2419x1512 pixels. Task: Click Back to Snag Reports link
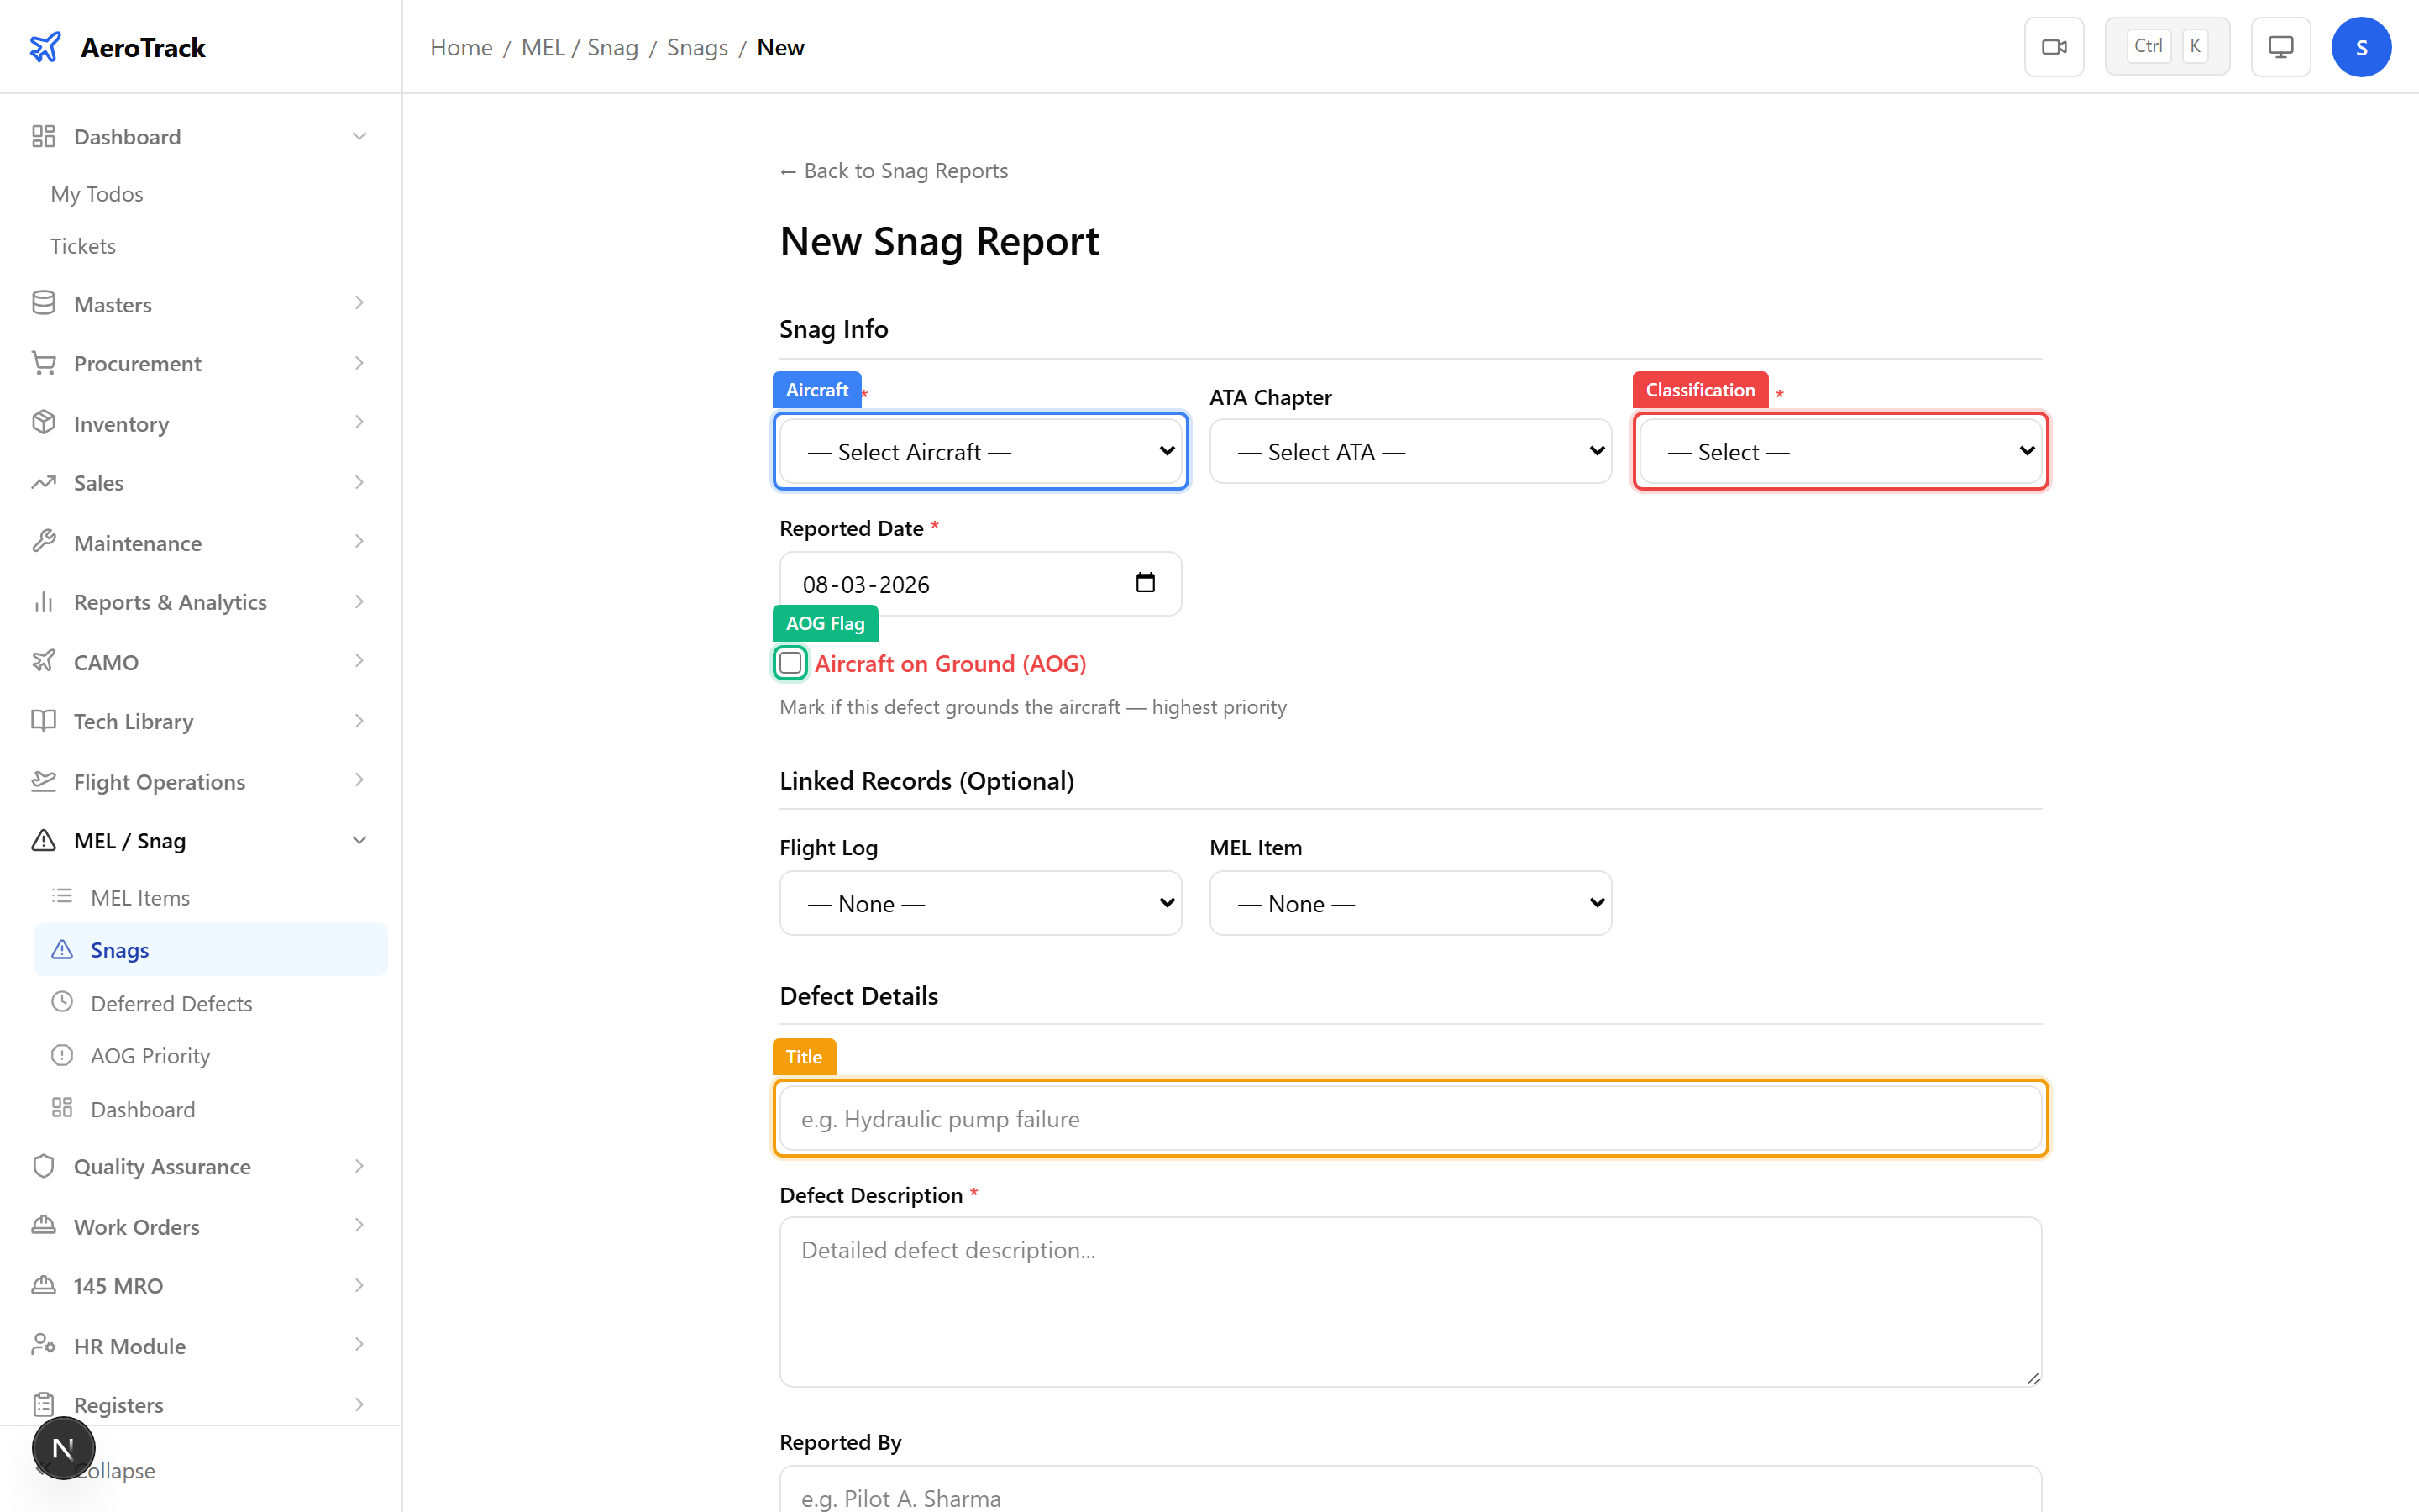pyautogui.click(x=894, y=170)
